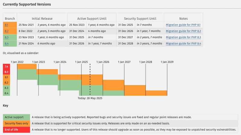Click the 8.2 orange calendar label
This screenshot has height=135, width=241.
click(6, 83)
